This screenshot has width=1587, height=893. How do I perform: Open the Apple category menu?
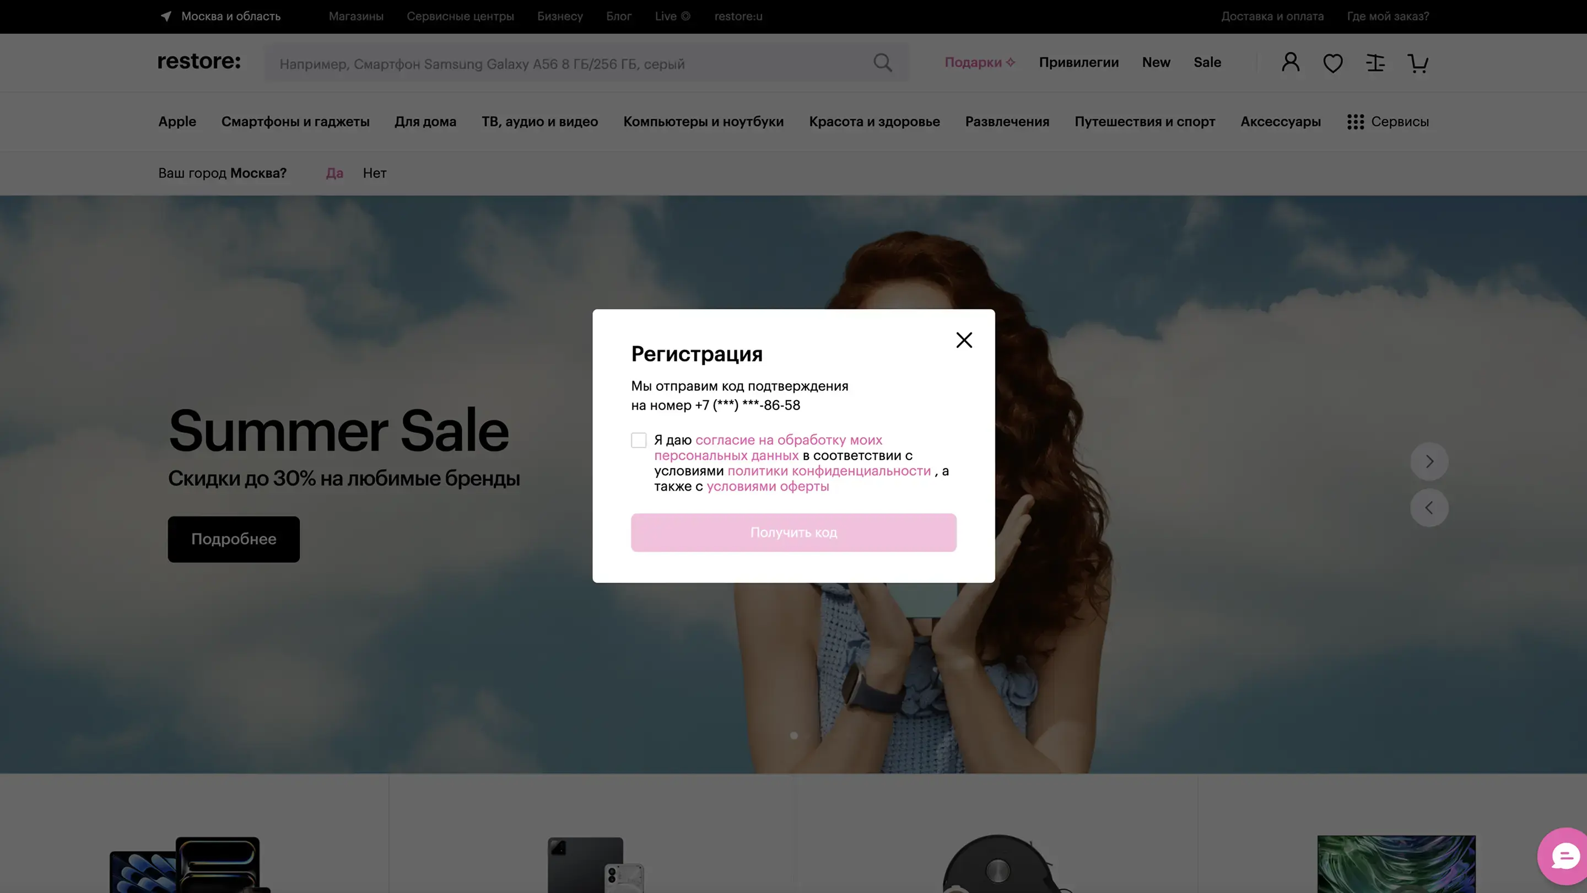177,122
